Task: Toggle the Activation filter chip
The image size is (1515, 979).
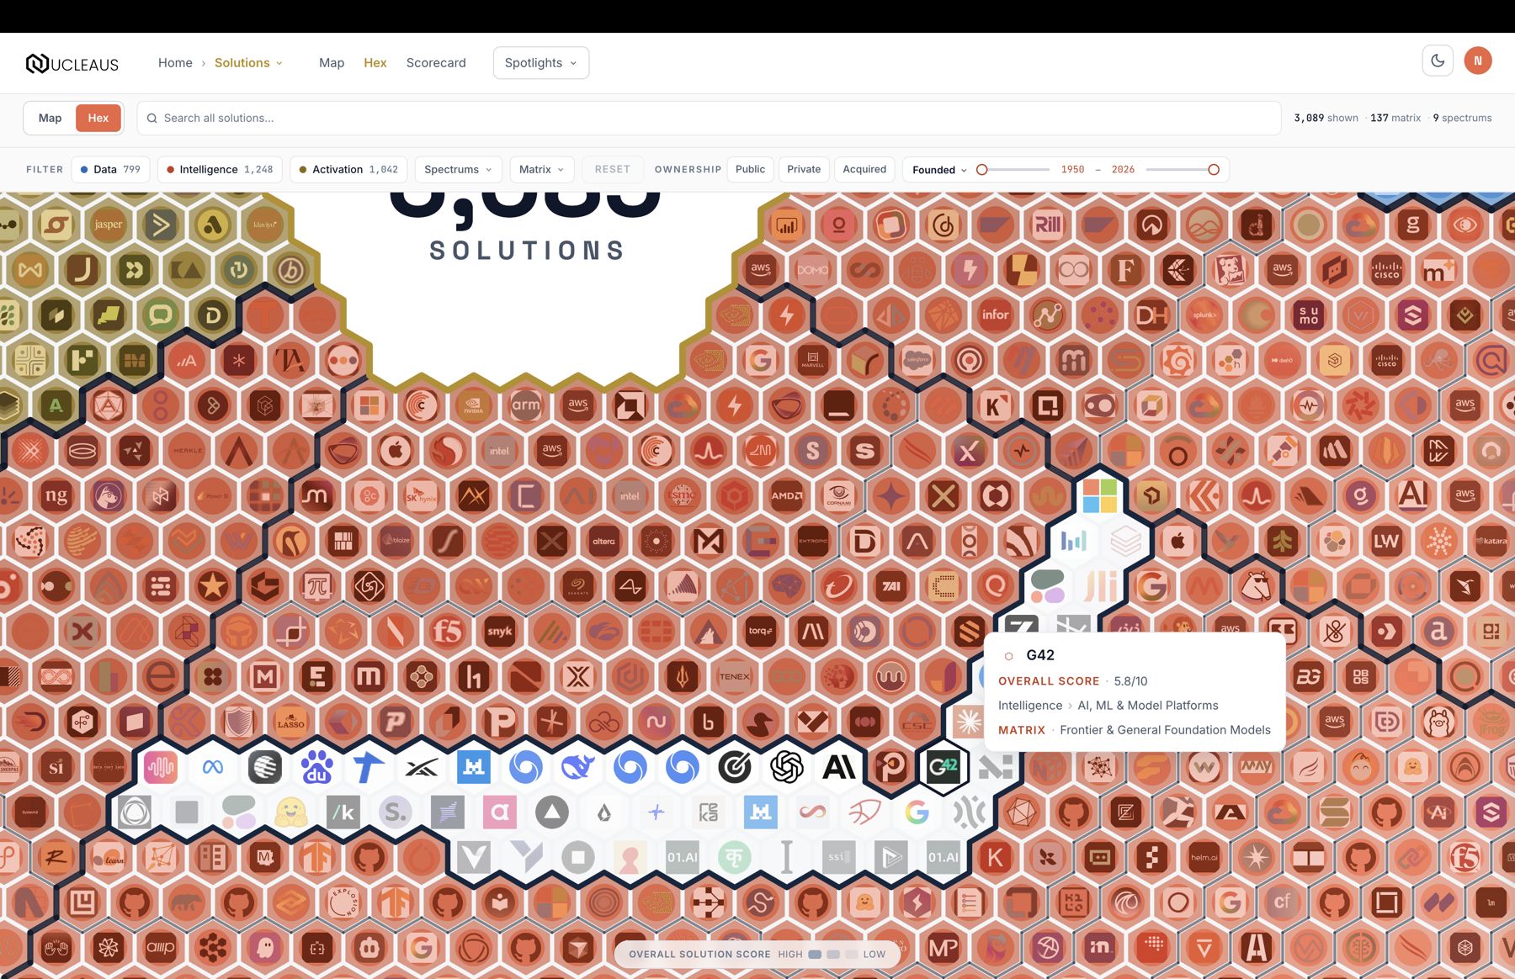Action: coord(348,170)
